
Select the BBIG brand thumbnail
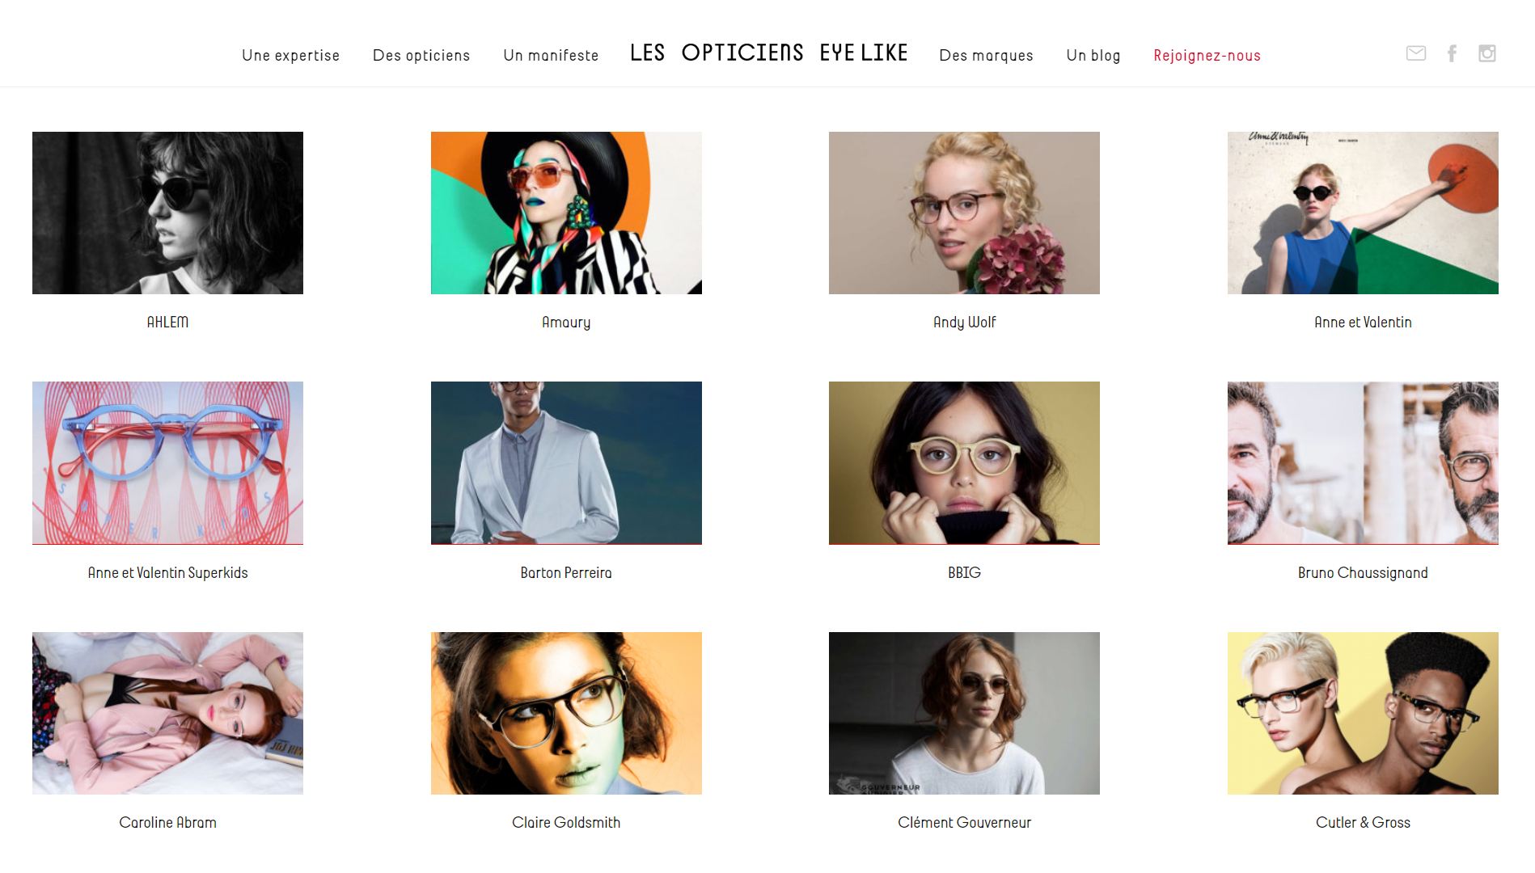pyautogui.click(x=964, y=463)
